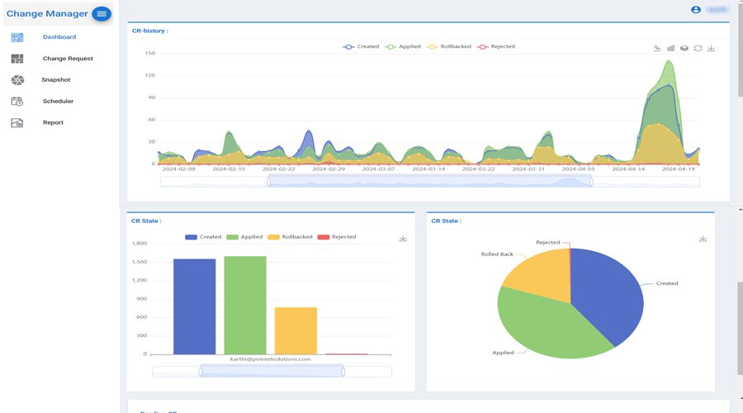Go to Change Request page
Viewport: 743px width, 413px height.
(67, 59)
